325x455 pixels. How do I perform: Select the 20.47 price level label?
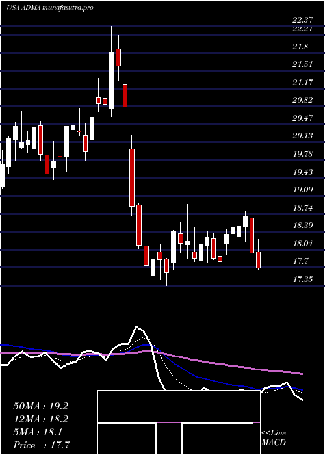[x=302, y=118]
